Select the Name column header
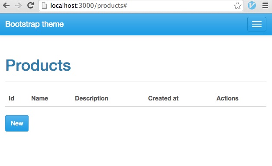Image resolution: width=272 pixels, height=166 pixels. [39, 98]
